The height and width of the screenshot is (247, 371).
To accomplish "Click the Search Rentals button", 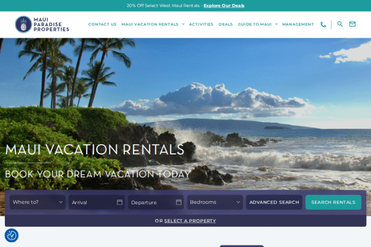I will click(333, 202).
